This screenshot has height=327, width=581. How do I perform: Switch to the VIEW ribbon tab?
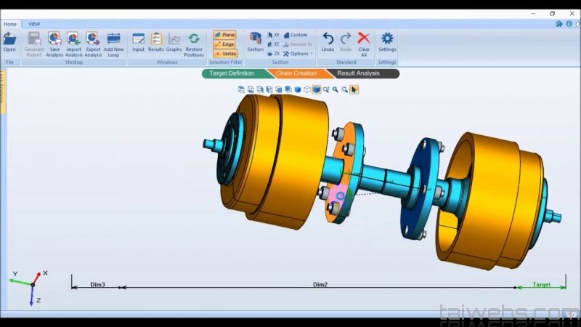[34, 24]
